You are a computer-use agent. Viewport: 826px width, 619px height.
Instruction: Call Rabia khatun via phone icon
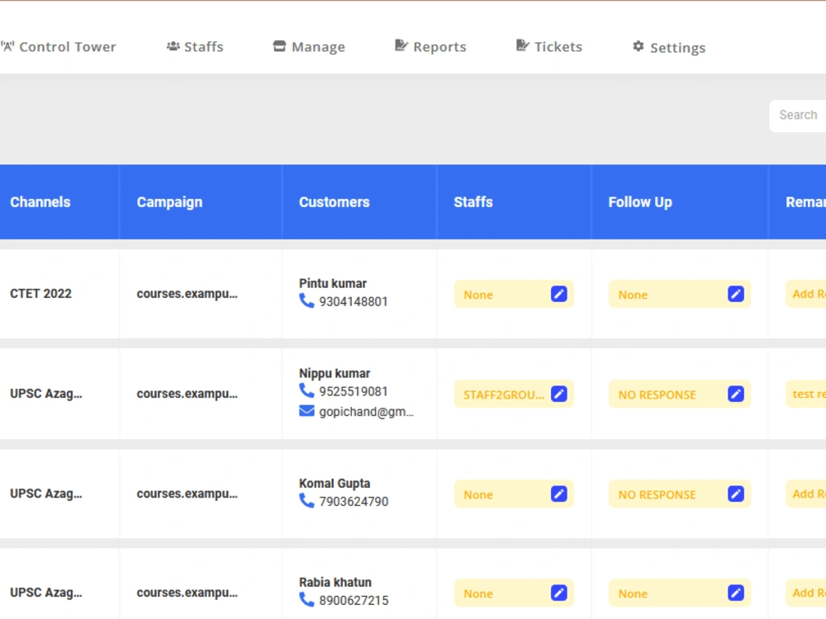[306, 600]
